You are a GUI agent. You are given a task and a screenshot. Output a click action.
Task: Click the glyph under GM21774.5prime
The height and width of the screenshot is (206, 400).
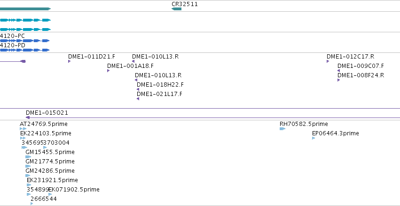[28, 166]
